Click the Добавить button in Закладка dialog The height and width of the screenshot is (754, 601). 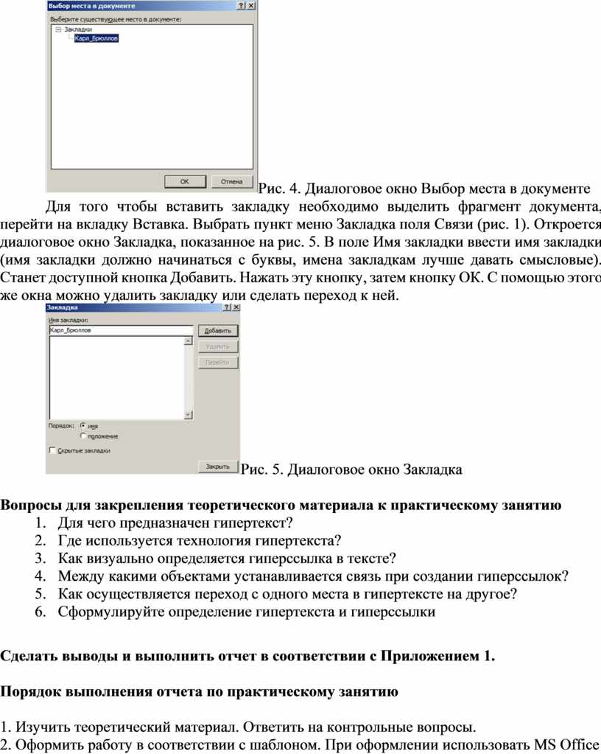click(218, 331)
